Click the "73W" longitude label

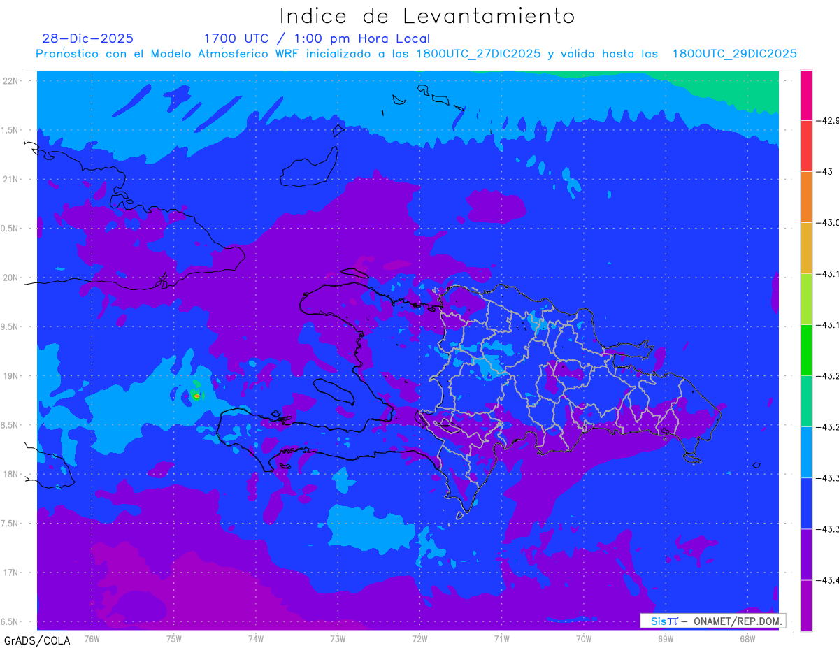[338, 638]
